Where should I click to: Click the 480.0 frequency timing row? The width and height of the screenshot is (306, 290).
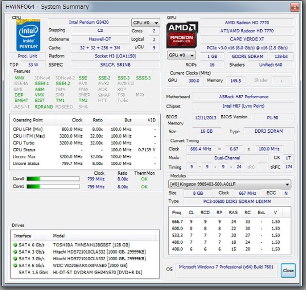(229, 242)
